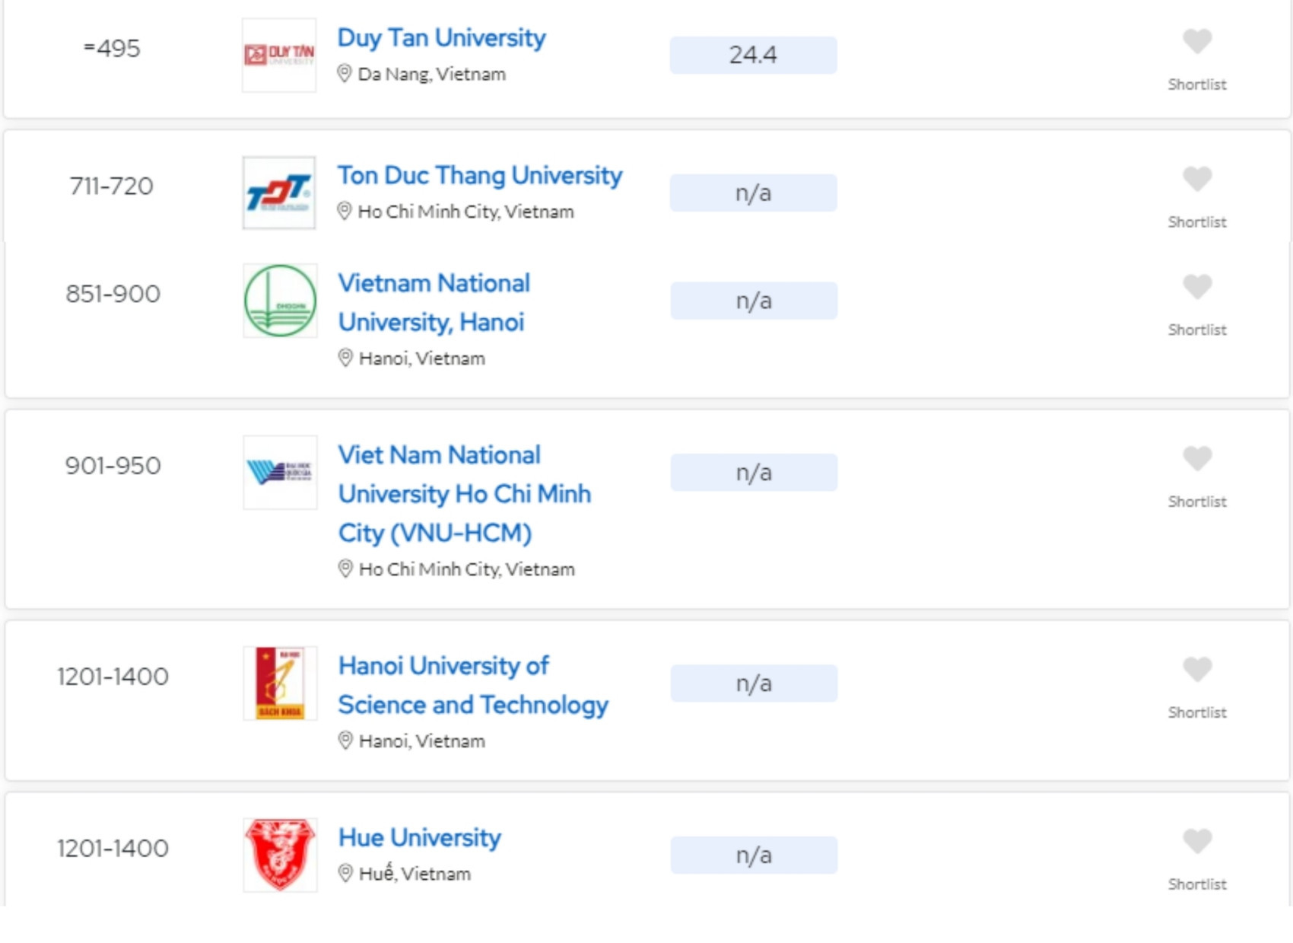Click the red Hue University emblem
1293x943 pixels.
pos(280,855)
